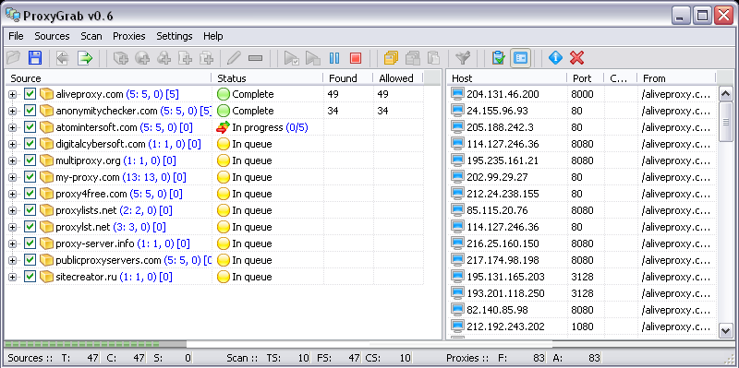Stop the scan with the red square icon

coord(356,58)
